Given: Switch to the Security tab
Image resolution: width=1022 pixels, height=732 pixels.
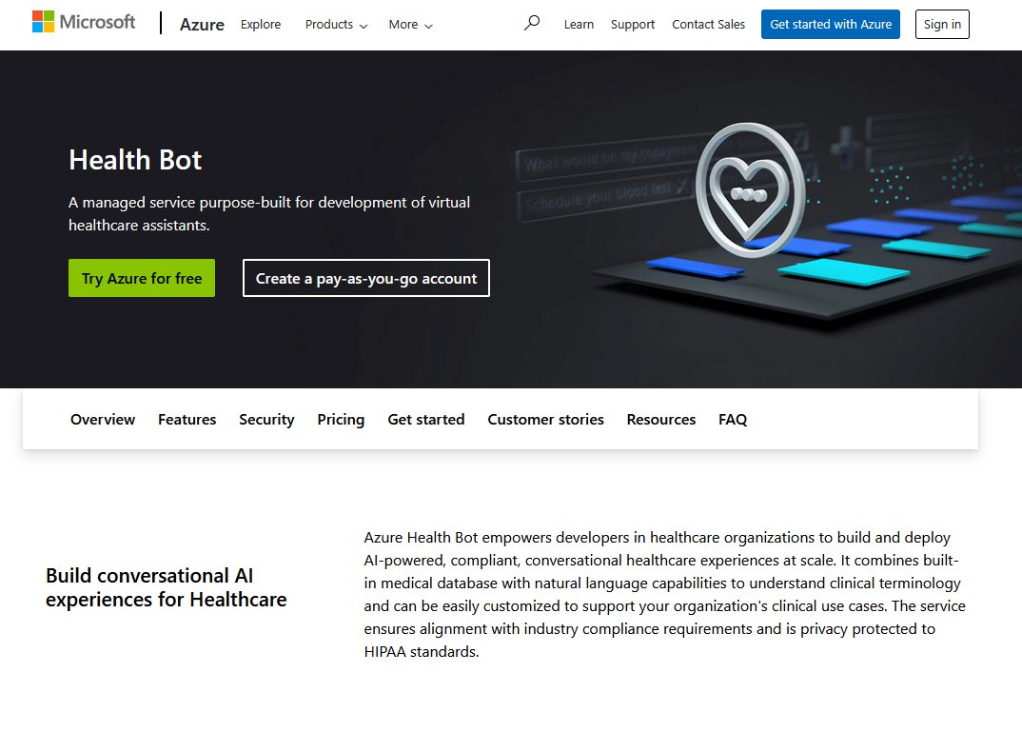Looking at the screenshot, I should coord(266,420).
